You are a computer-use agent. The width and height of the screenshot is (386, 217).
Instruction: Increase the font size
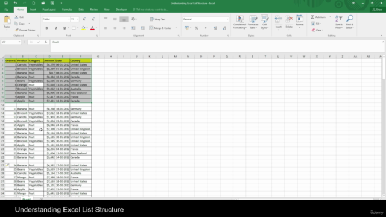[x=84, y=19]
